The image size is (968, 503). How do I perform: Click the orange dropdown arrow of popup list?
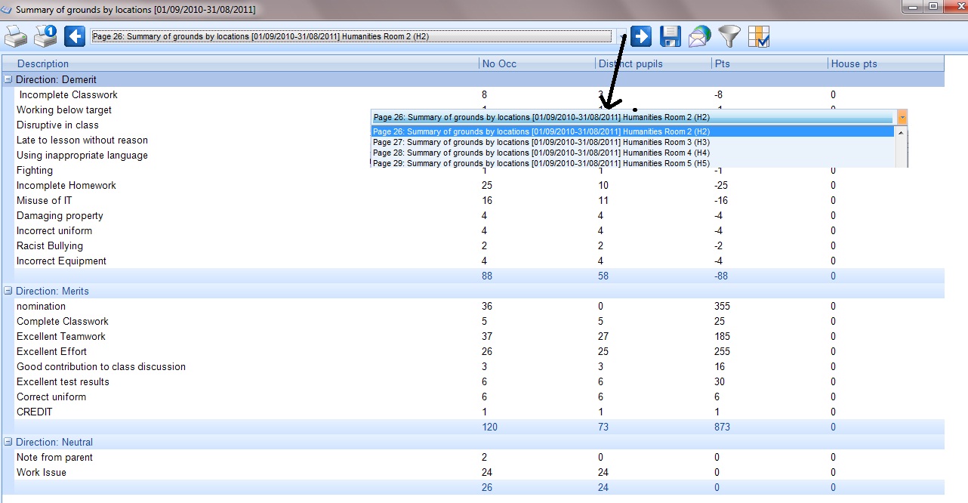tap(902, 118)
